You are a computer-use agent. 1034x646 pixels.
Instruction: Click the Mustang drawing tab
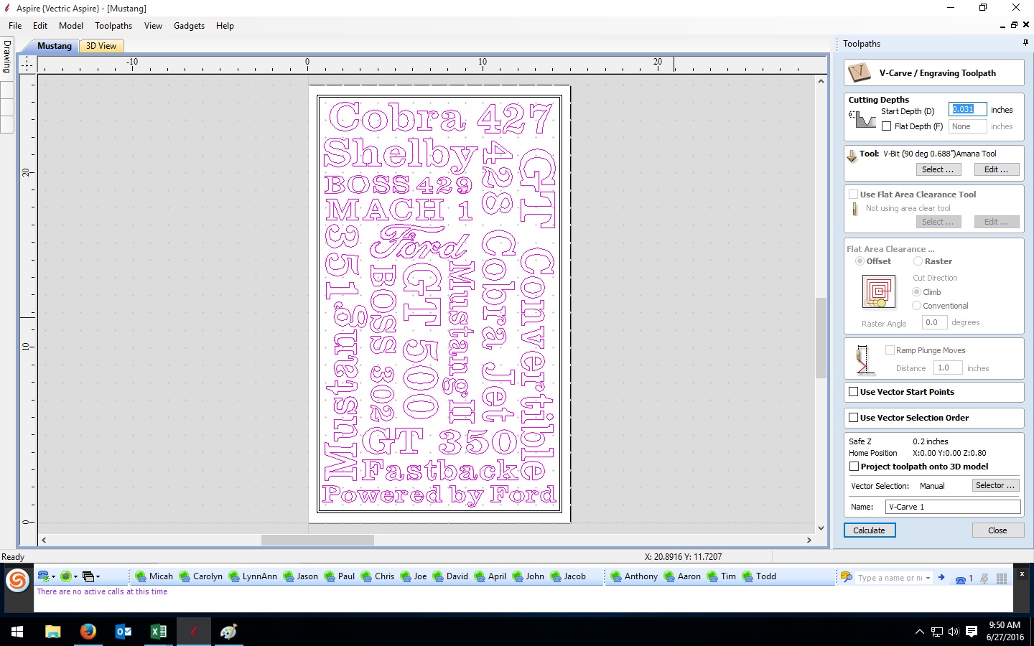click(55, 46)
